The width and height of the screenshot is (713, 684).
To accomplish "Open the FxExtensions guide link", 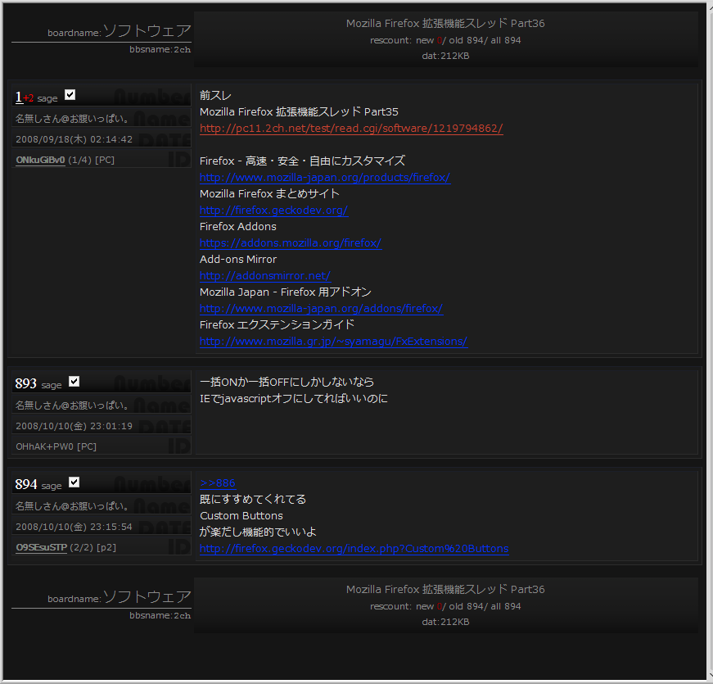I will coord(333,342).
